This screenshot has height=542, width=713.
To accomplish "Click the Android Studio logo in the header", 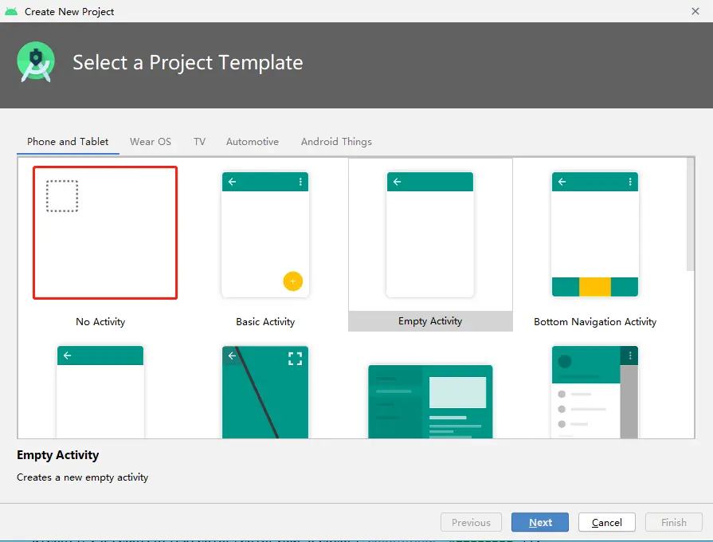I will (35, 61).
